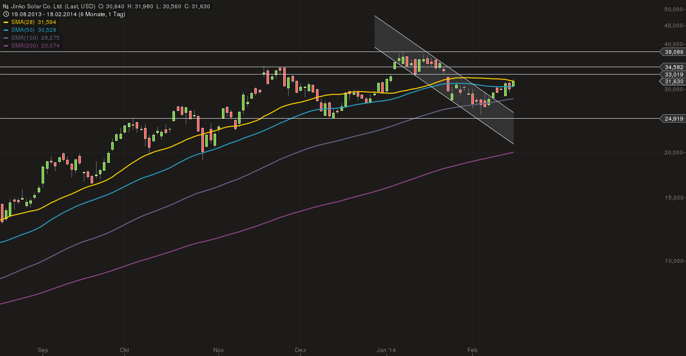Click the "Nov" month label on time axis

click(219, 350)
